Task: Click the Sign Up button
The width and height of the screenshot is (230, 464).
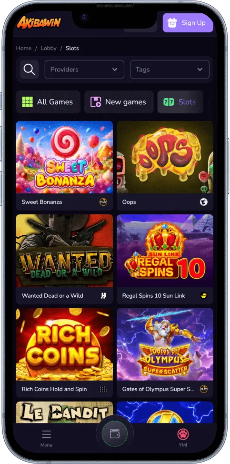Action: (188, 23)
